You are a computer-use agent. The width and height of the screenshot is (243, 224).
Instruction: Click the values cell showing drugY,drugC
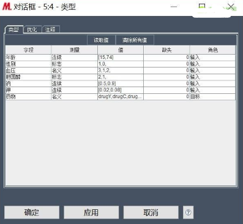121,97
